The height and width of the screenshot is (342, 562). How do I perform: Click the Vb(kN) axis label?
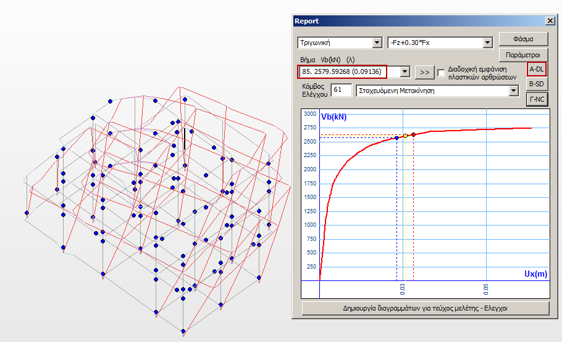334,117
